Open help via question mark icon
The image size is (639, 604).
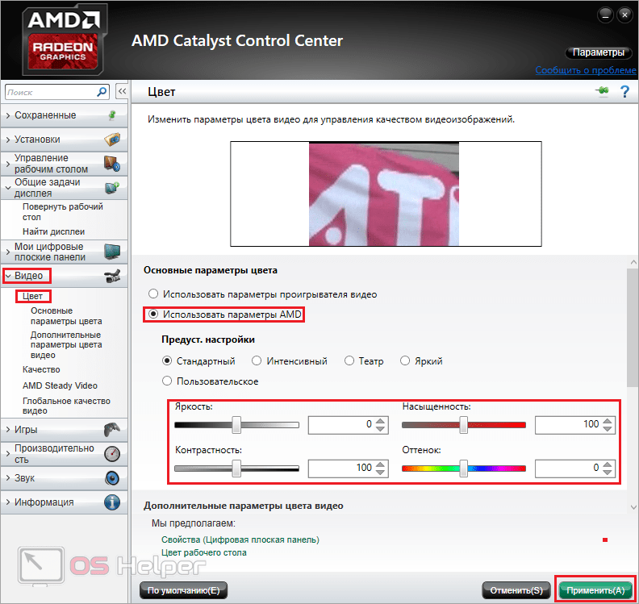(624, 92)
